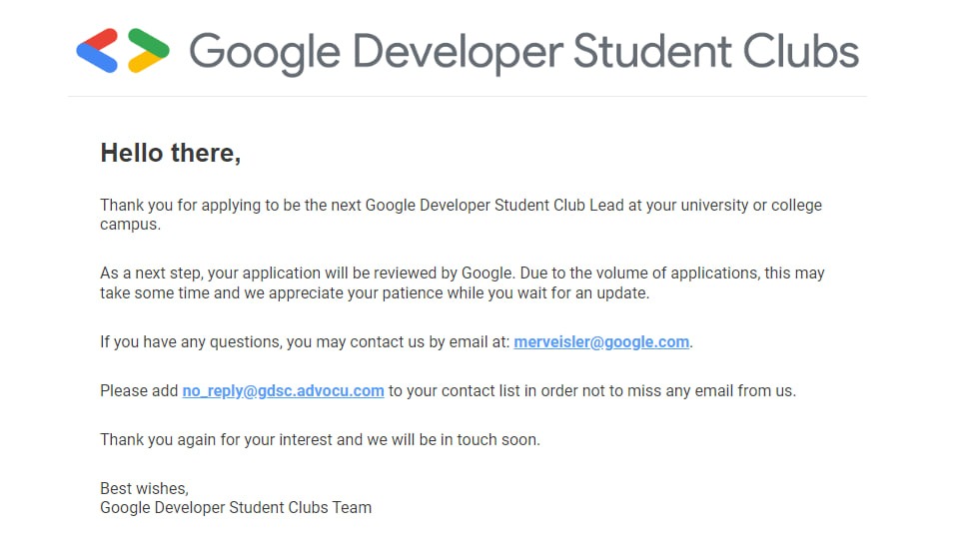Click the word Google in header
The width and height of the screenshot is (963, 547).
point(264,54)
